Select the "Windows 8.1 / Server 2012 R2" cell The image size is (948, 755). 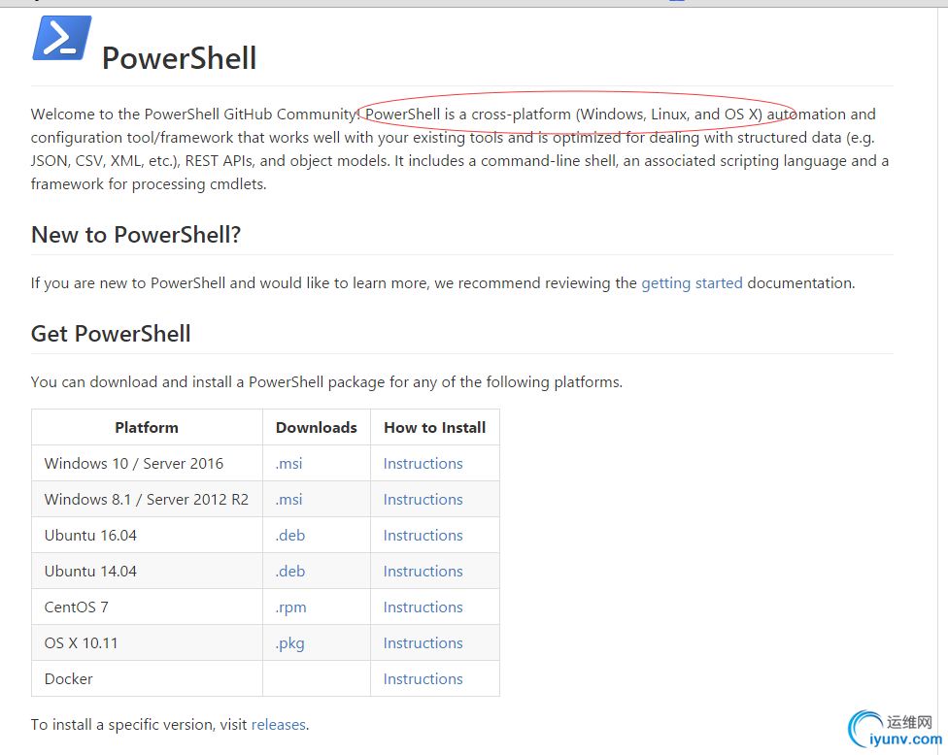[x=147, y=500]
